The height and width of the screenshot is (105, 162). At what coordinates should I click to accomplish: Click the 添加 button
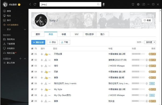52,42
